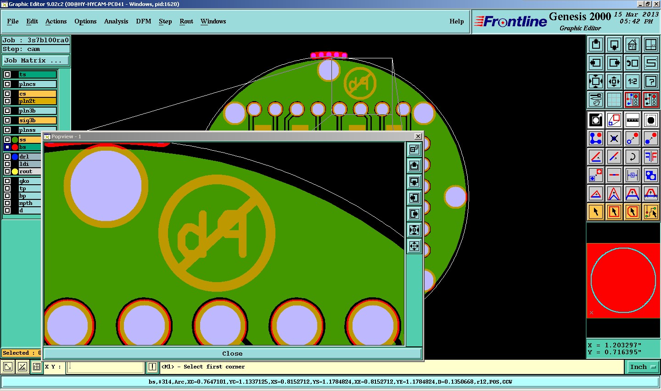Open the File menu
The width and height of the screenshot is (661, 391).
click(x=13, y=21)
